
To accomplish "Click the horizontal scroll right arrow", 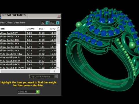I will click(55, 71).
